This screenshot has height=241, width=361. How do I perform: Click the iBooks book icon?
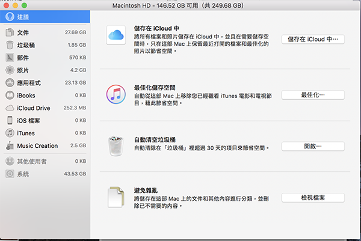point(10,95)
